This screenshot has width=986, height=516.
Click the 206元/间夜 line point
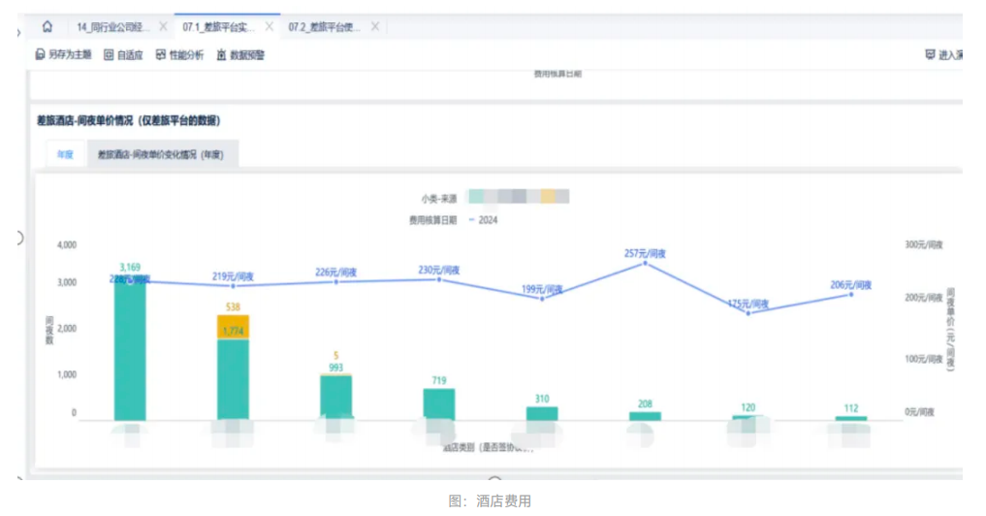(x=851, y=295)
